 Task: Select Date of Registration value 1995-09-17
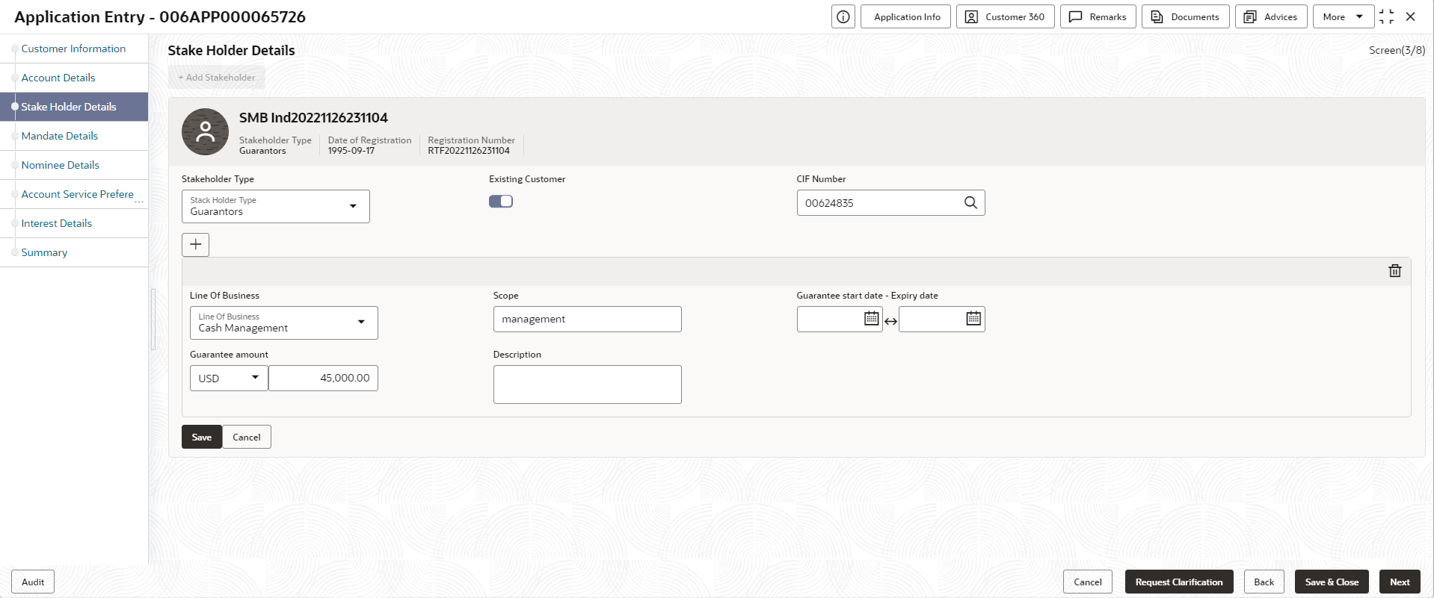(x=351, y=151)
